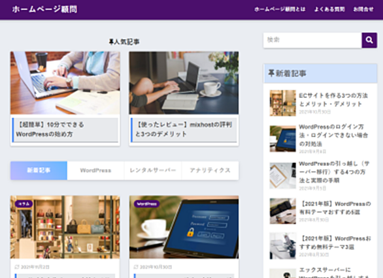Open sidebar article WordPressの引っ越し
This screenshot has width=383, height=278.
click(334, 172)
